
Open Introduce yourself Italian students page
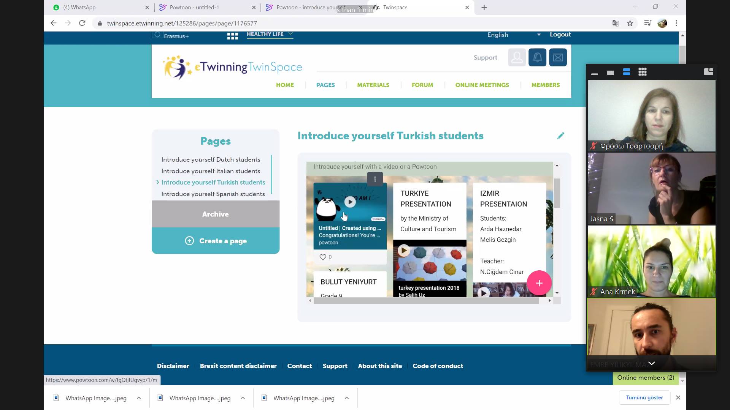pyautogui.click(x=211, y=171)
